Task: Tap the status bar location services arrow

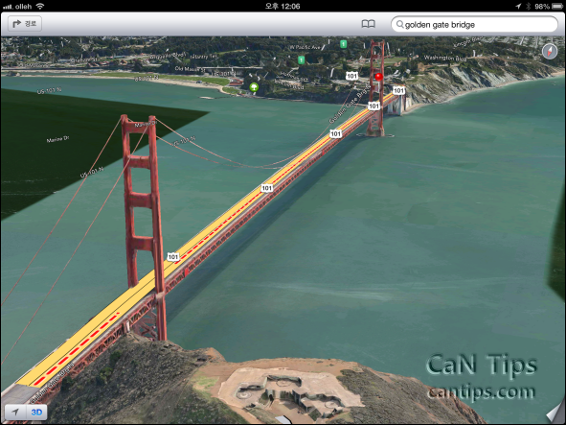Action: pos(518,6)
